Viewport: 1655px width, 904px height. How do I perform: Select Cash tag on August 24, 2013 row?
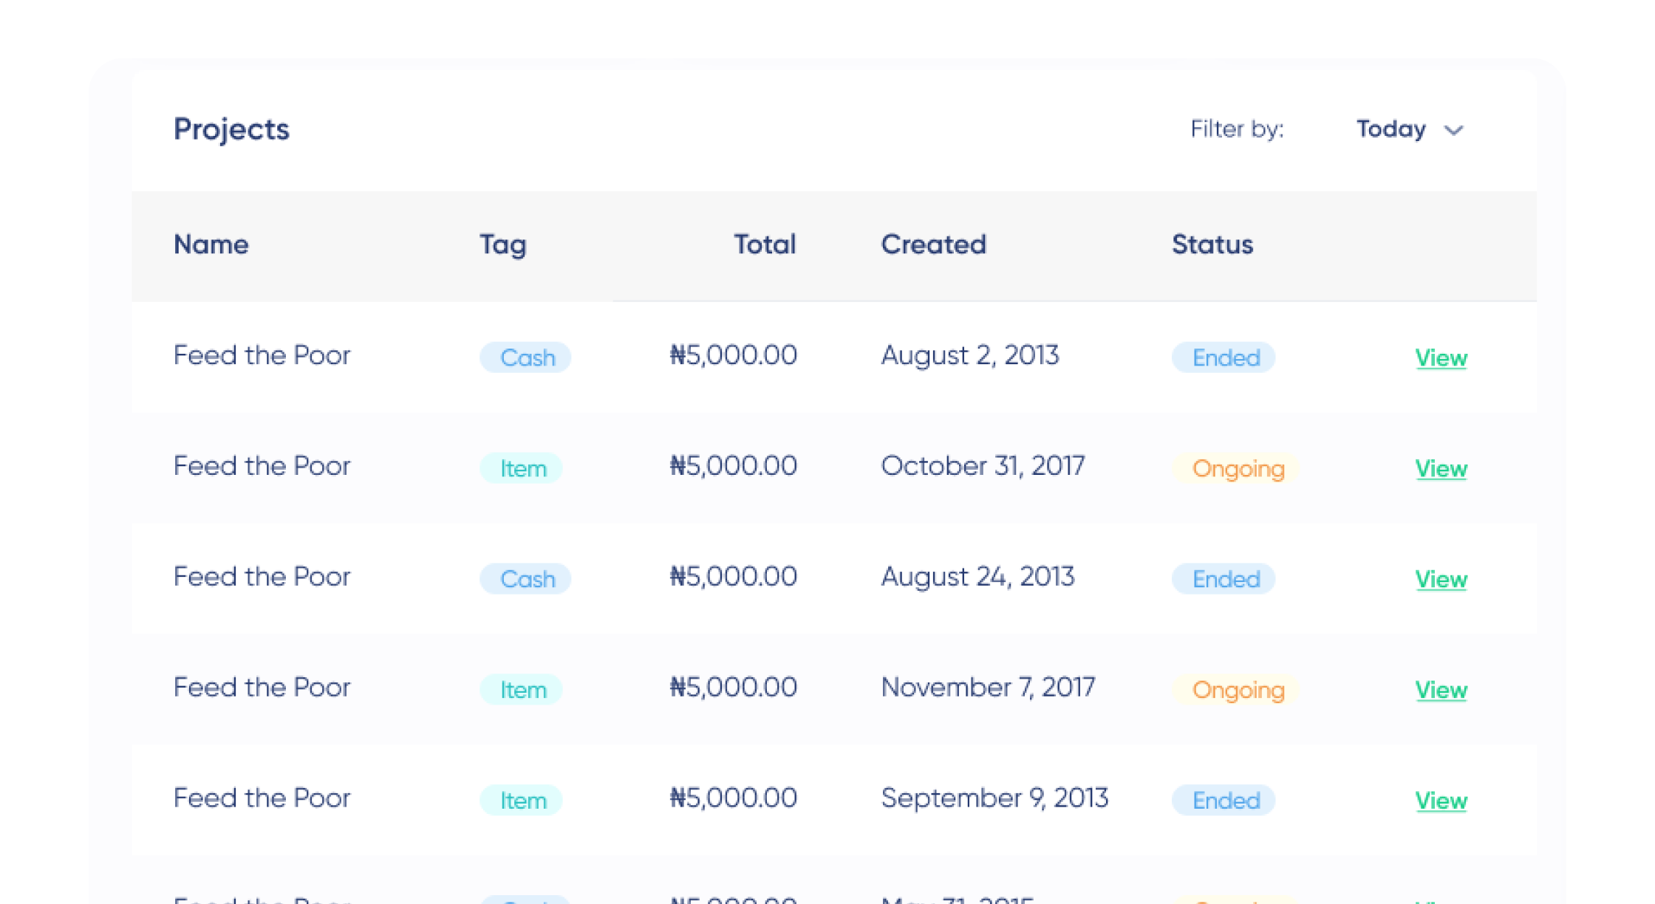525,579
